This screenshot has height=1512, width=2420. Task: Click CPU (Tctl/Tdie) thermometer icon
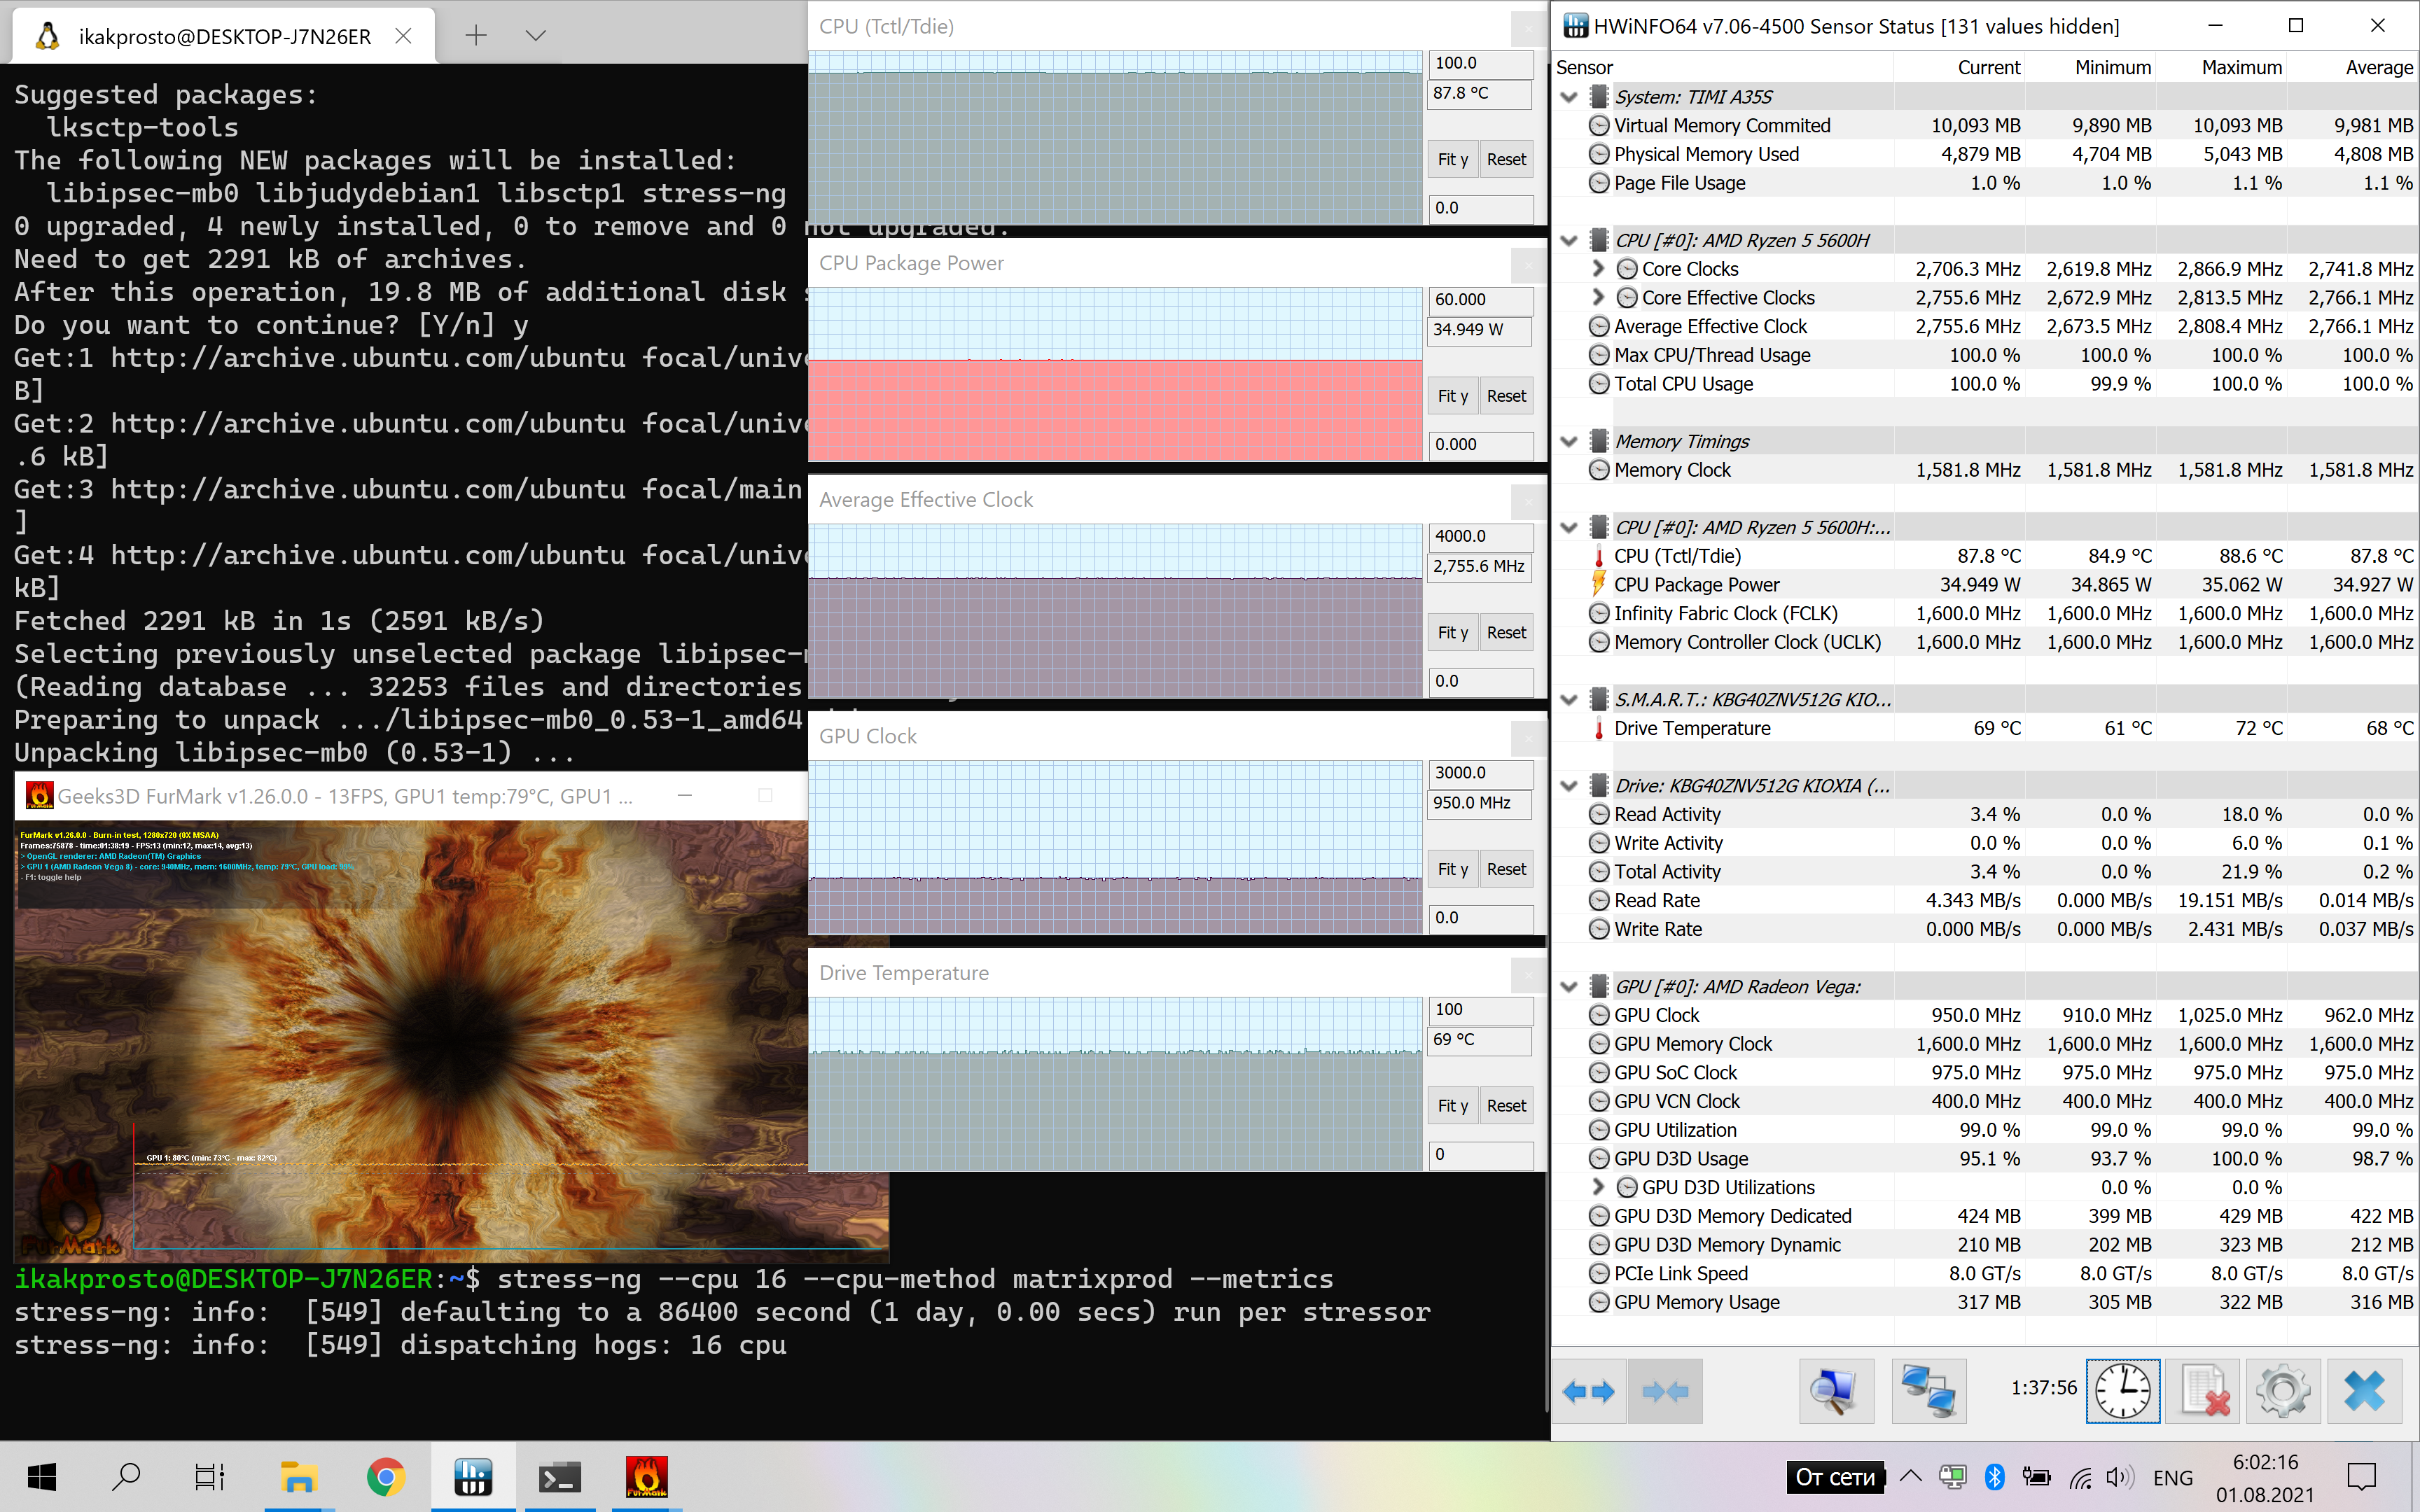[1598, 556]
